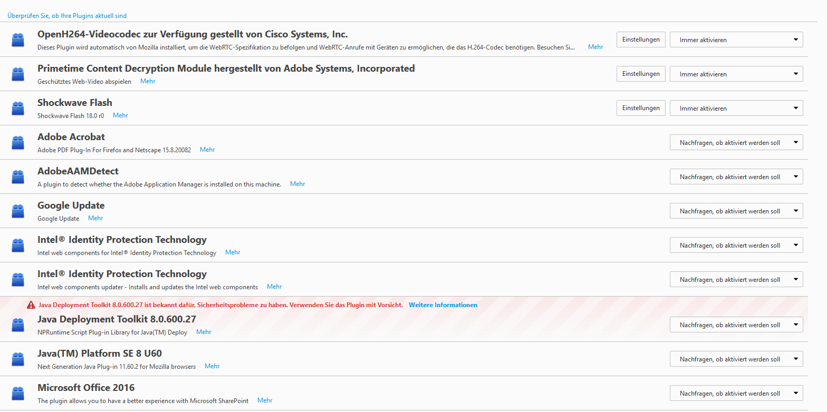This screenshot has width=827, height=412.
Task: Click the red security warning triangle icon
Action: [31, 305]
